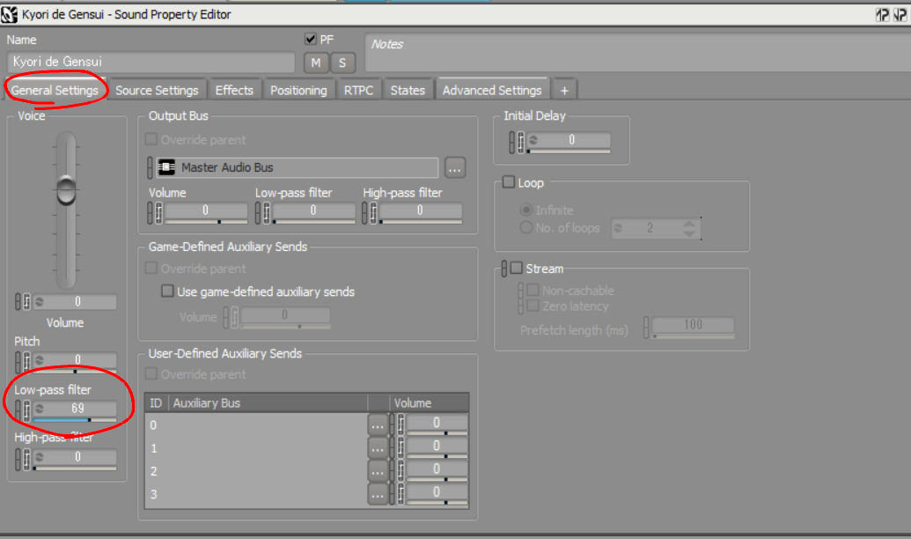The height and width of the screenshot is (539, 911).
Task: Click the Name field Kyori de Gensui
Action: (151, 62)
